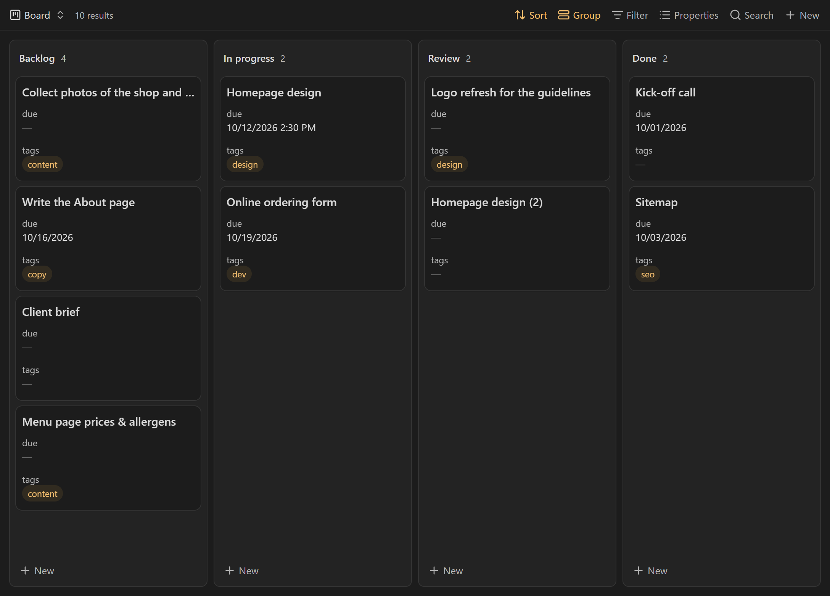The image size is (830, 596).
Task: Add a new card in In progress column
Action: pos(242,570)
